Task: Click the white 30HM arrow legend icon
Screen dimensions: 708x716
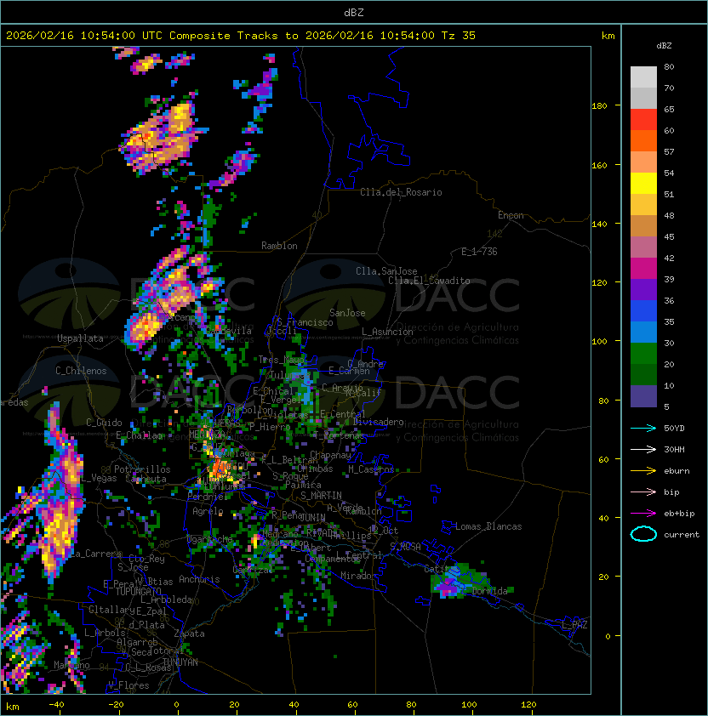Action: pos(643,449)
